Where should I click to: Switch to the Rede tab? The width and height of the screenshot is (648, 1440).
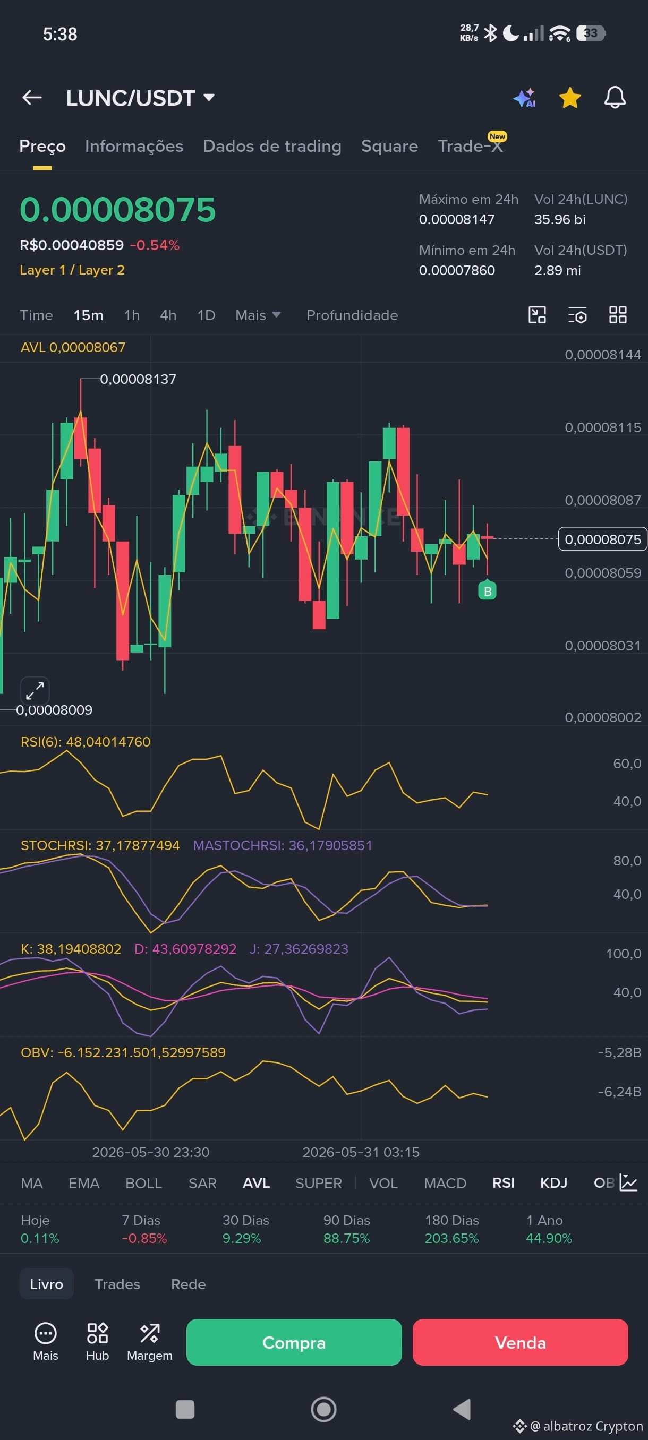pyautogui.click(x=189, y=1284)
